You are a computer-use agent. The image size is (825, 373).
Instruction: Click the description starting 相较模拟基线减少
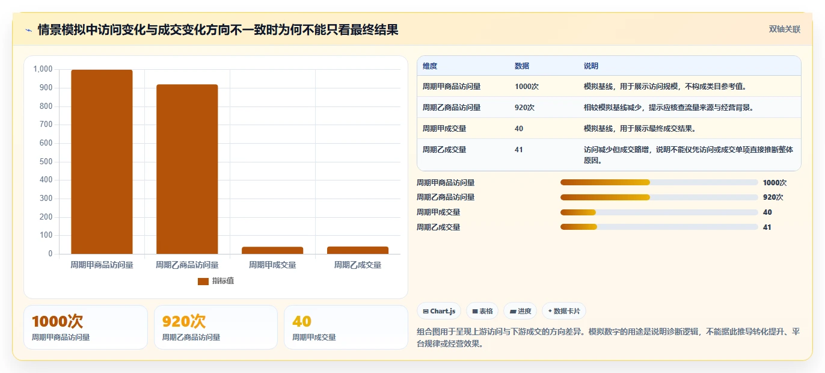point(669,108)
